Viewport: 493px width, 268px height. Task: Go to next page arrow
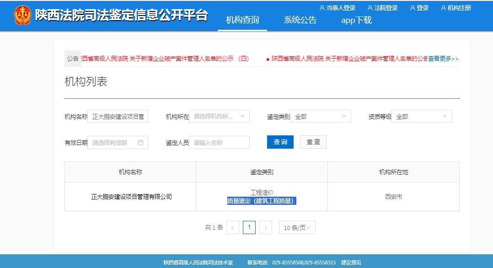point(266,228)
